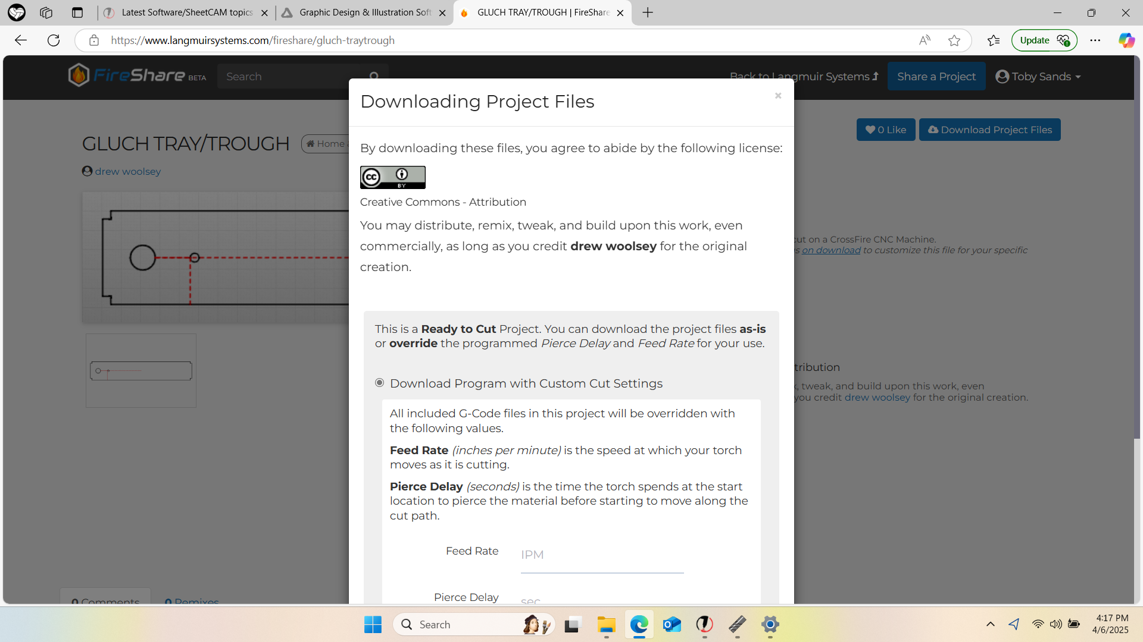
Task: Open the Wi-Fi network flyout
Action: tap(1038, 624)
